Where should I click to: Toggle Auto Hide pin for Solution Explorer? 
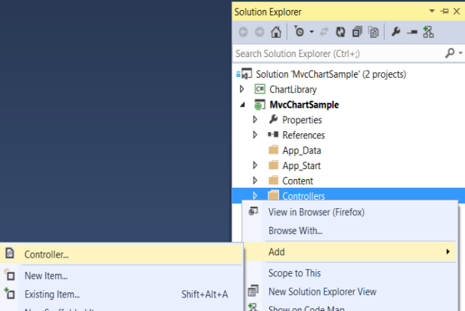click(444, 11)
